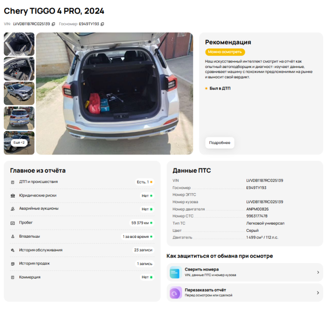Open the История продаж row label

pyautogui.click(x=34, y=264)
